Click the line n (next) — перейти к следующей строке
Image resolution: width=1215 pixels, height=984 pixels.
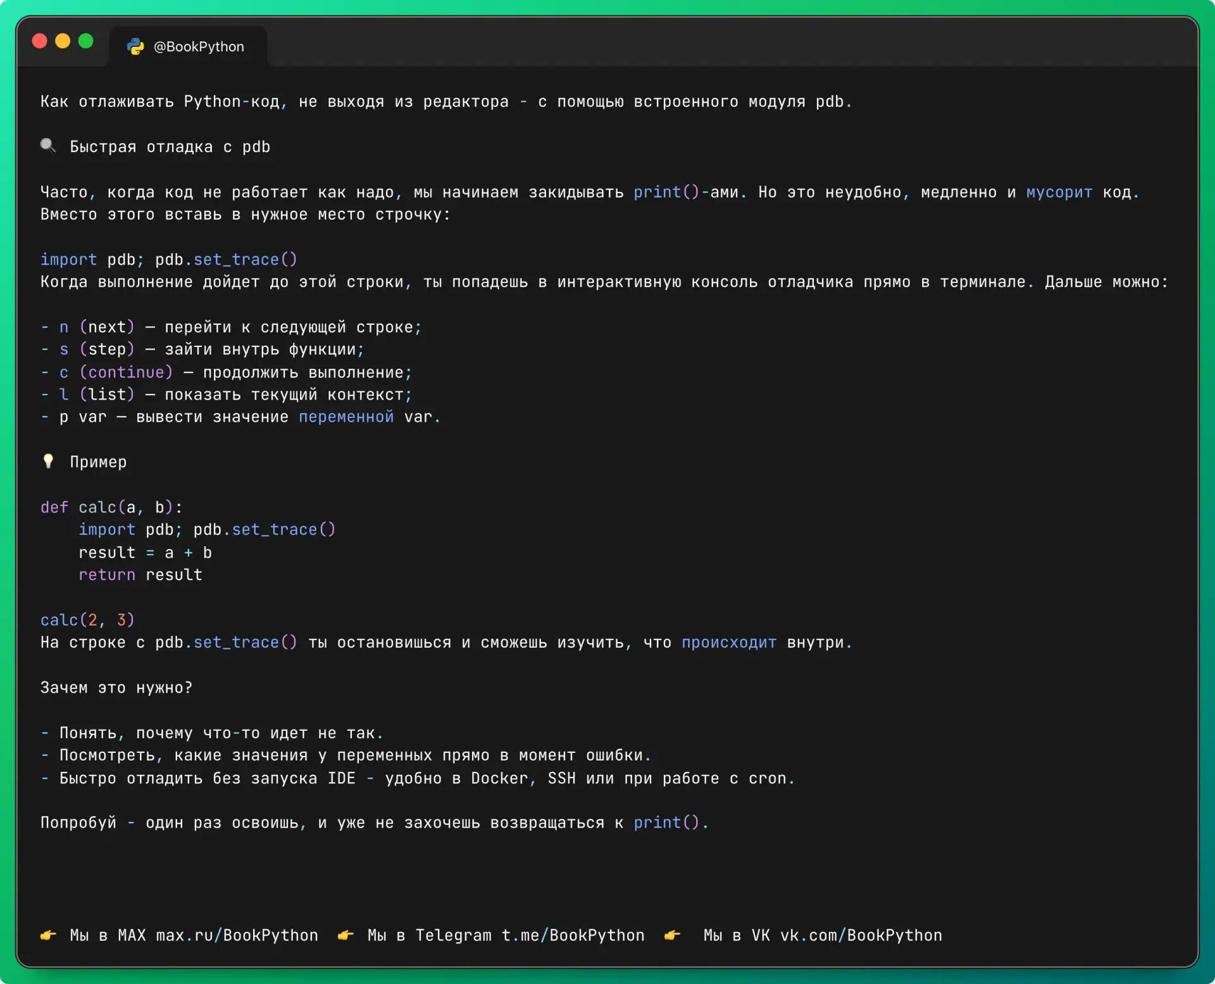pyautogui.click(x=232, y=327)
